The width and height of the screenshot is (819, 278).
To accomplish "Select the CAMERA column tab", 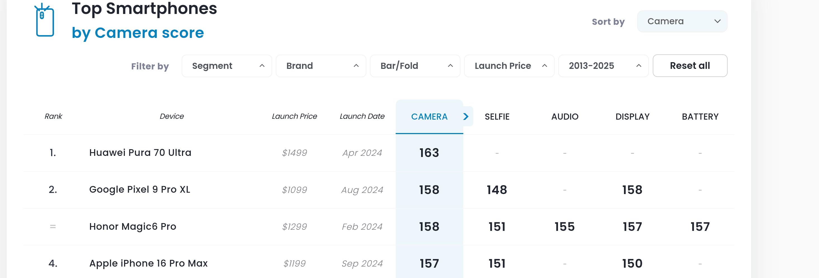I will pyautogui.click(x=429, y=117).
